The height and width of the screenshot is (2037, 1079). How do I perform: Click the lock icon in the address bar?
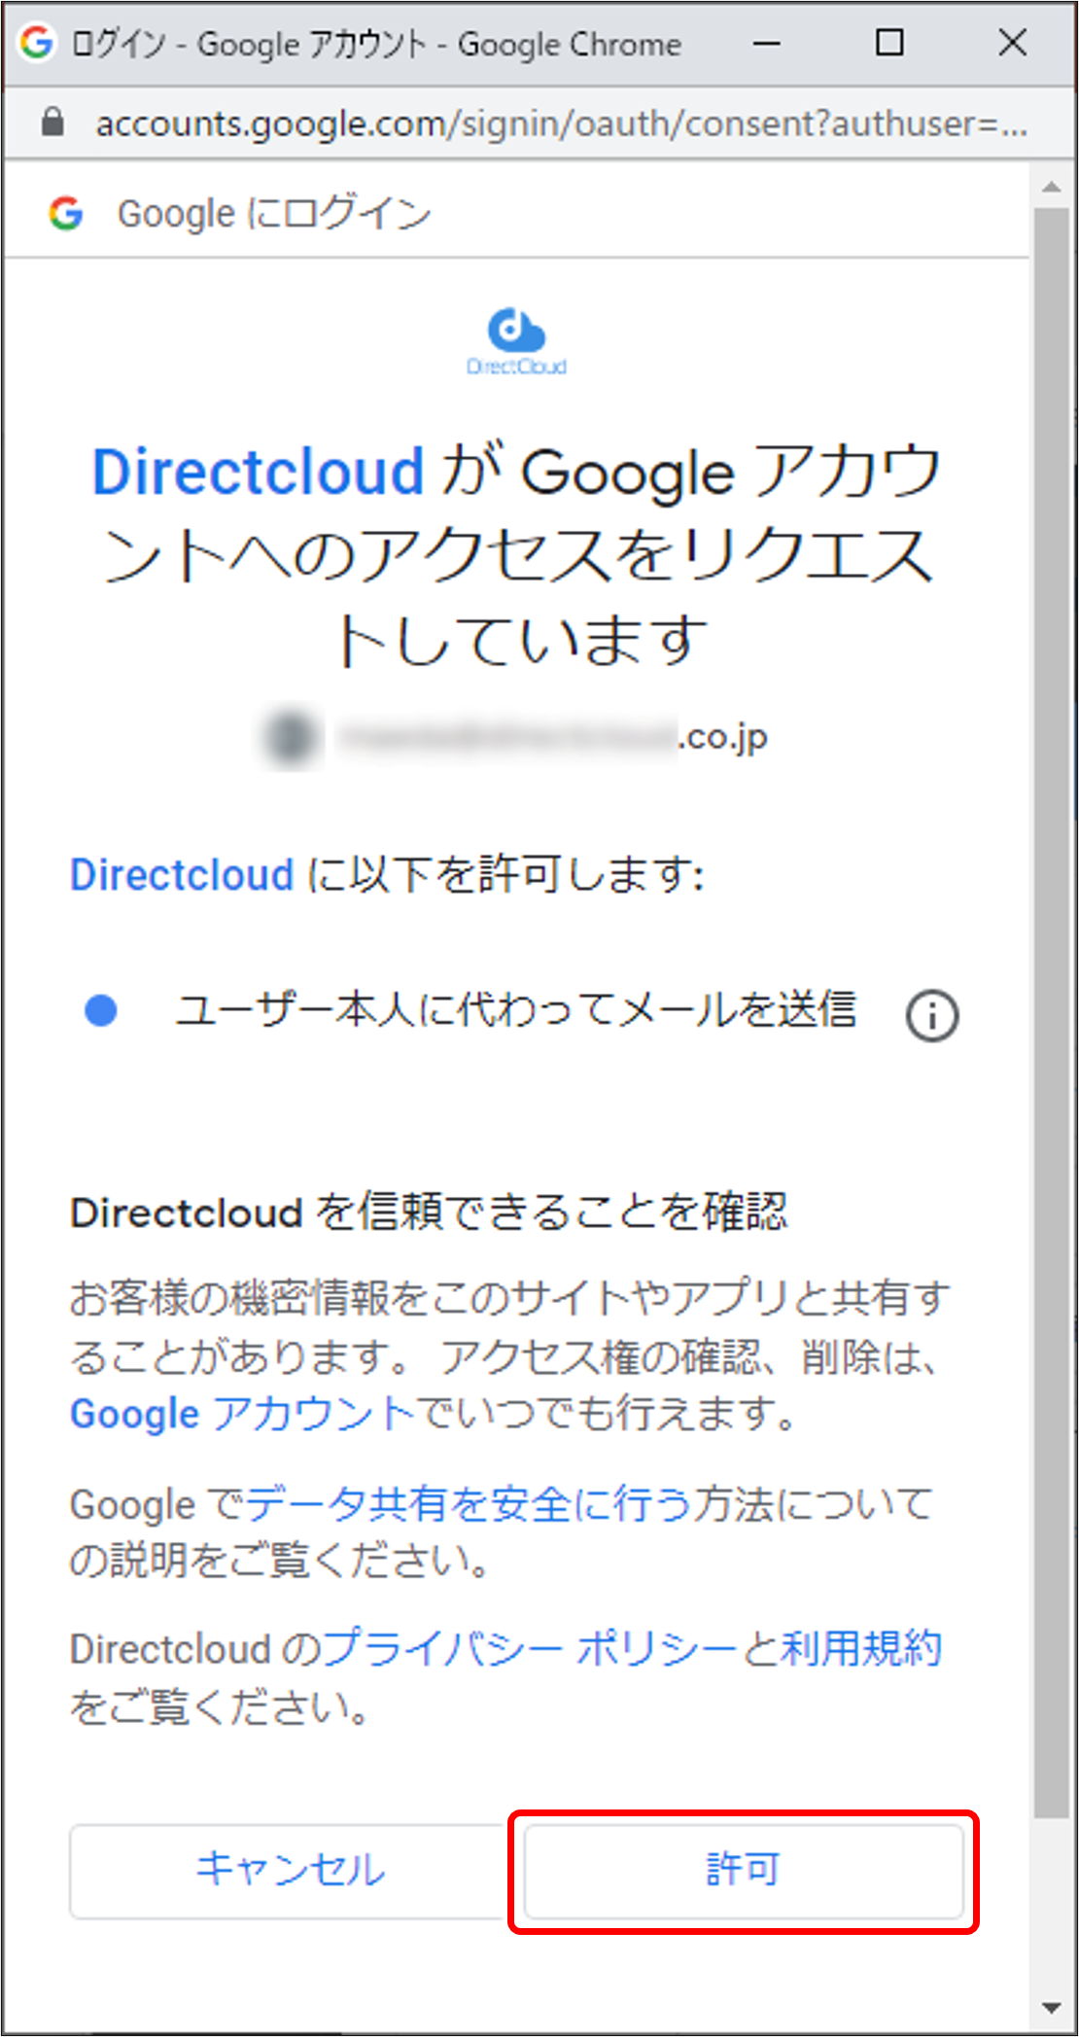pos(52,123)
